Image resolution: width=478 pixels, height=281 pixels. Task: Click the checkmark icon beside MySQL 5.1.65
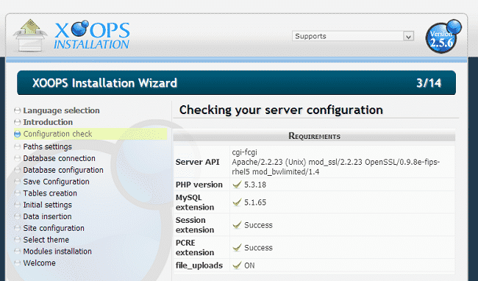(237, 202)
